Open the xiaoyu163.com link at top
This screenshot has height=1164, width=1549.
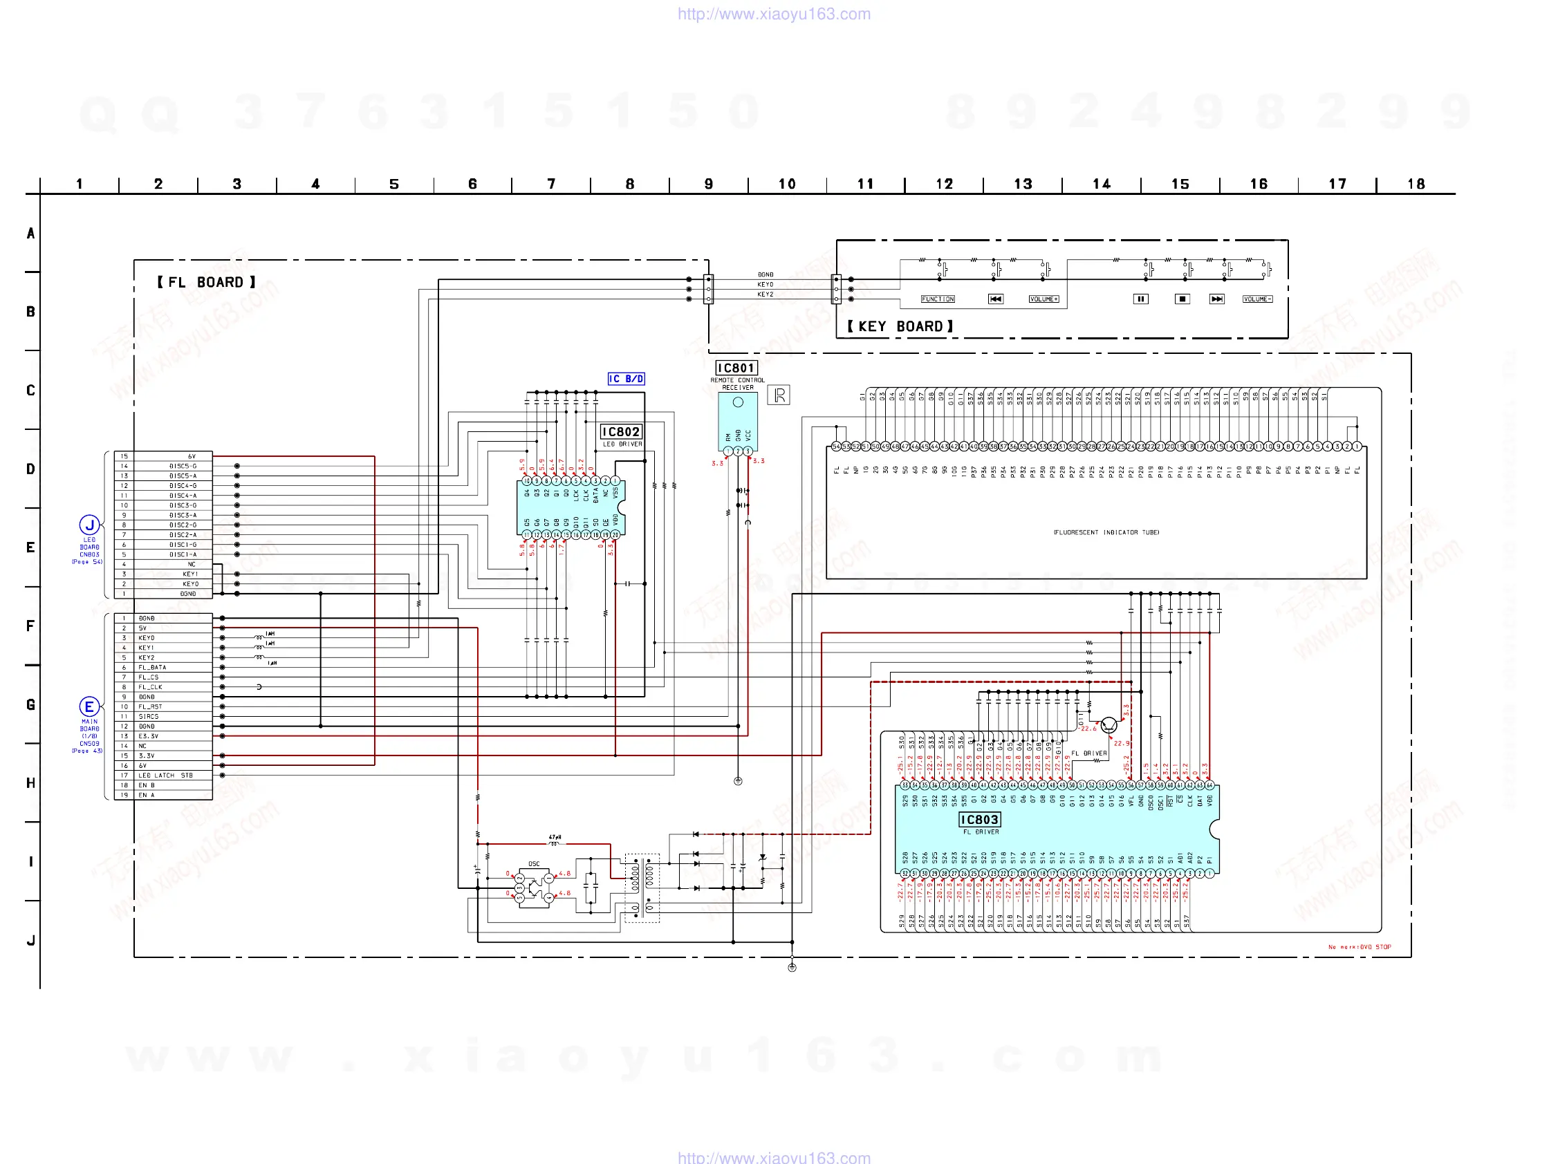(x=774, y=14)
